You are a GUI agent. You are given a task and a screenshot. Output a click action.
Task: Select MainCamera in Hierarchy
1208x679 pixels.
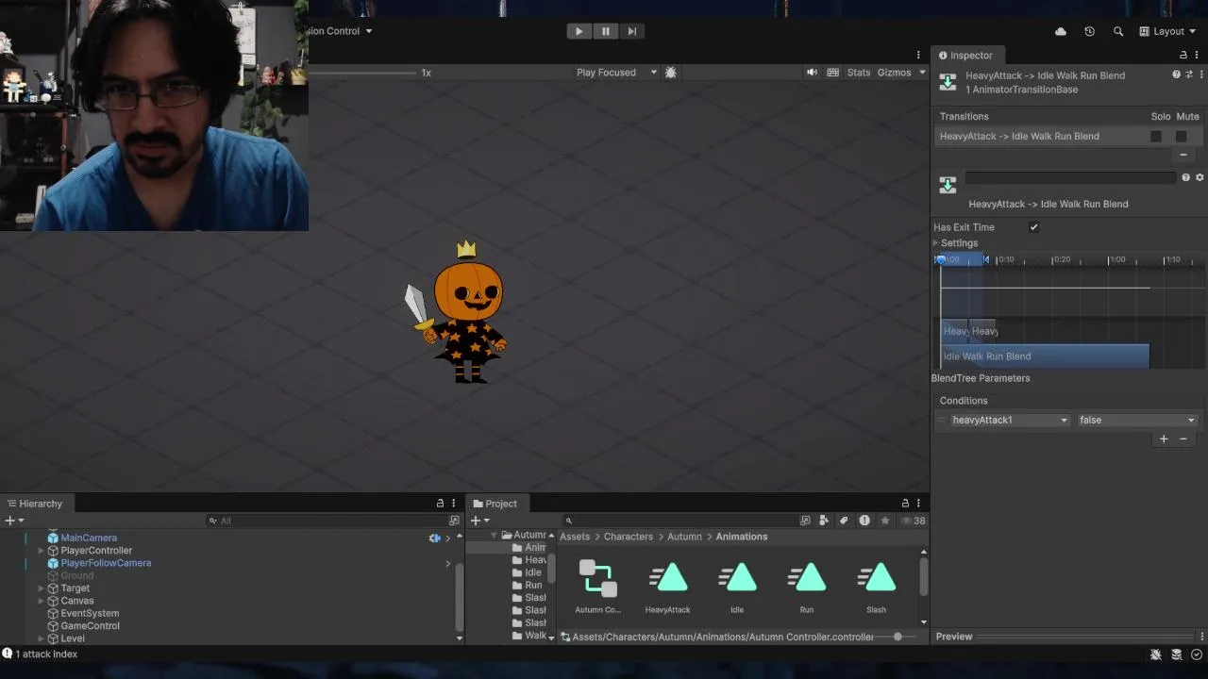89,538
